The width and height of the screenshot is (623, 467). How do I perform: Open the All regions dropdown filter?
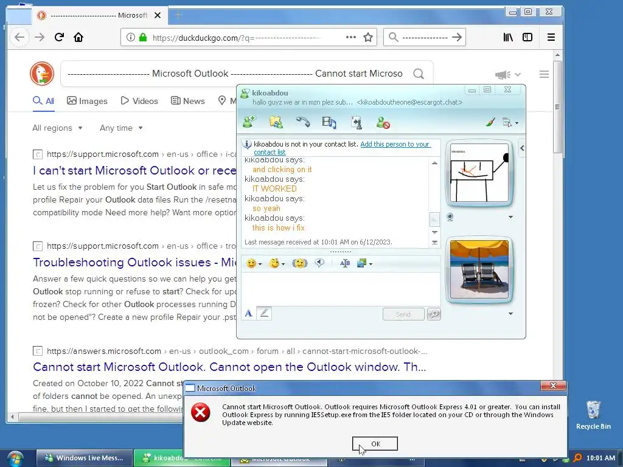57,128
